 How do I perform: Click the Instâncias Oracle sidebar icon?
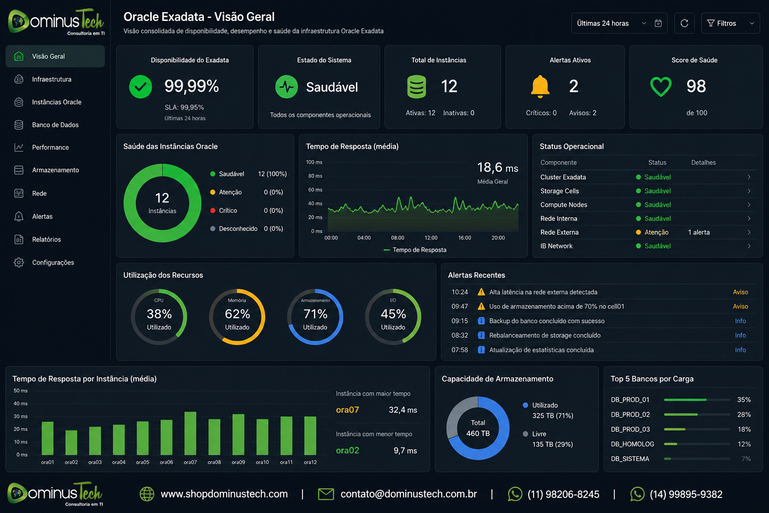(x=19, y=102)
